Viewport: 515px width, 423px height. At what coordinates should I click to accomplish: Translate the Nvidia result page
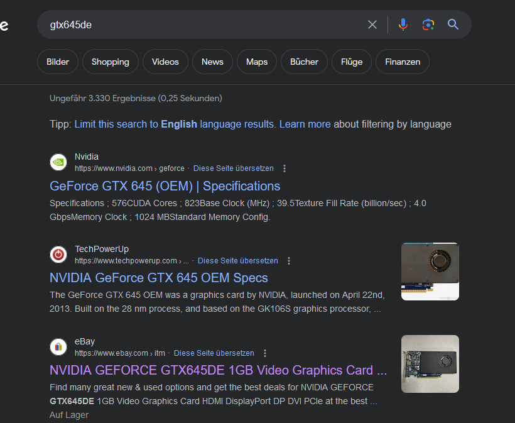(x=233, y=168)
